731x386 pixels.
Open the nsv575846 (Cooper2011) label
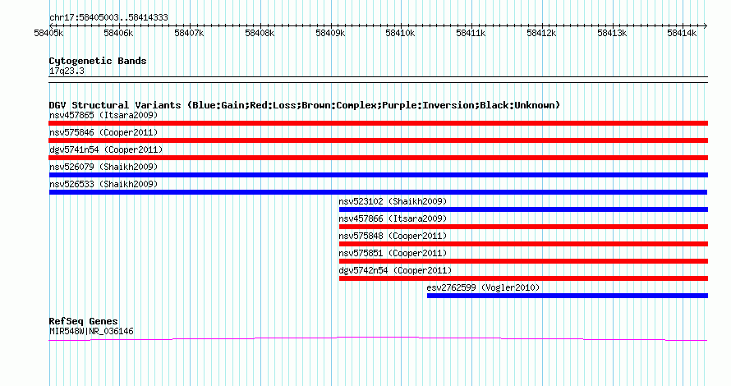tap(103, 132)
